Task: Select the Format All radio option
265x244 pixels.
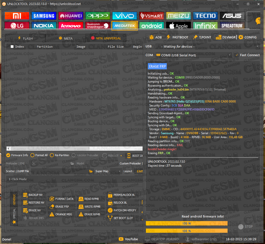Action: 32,155
